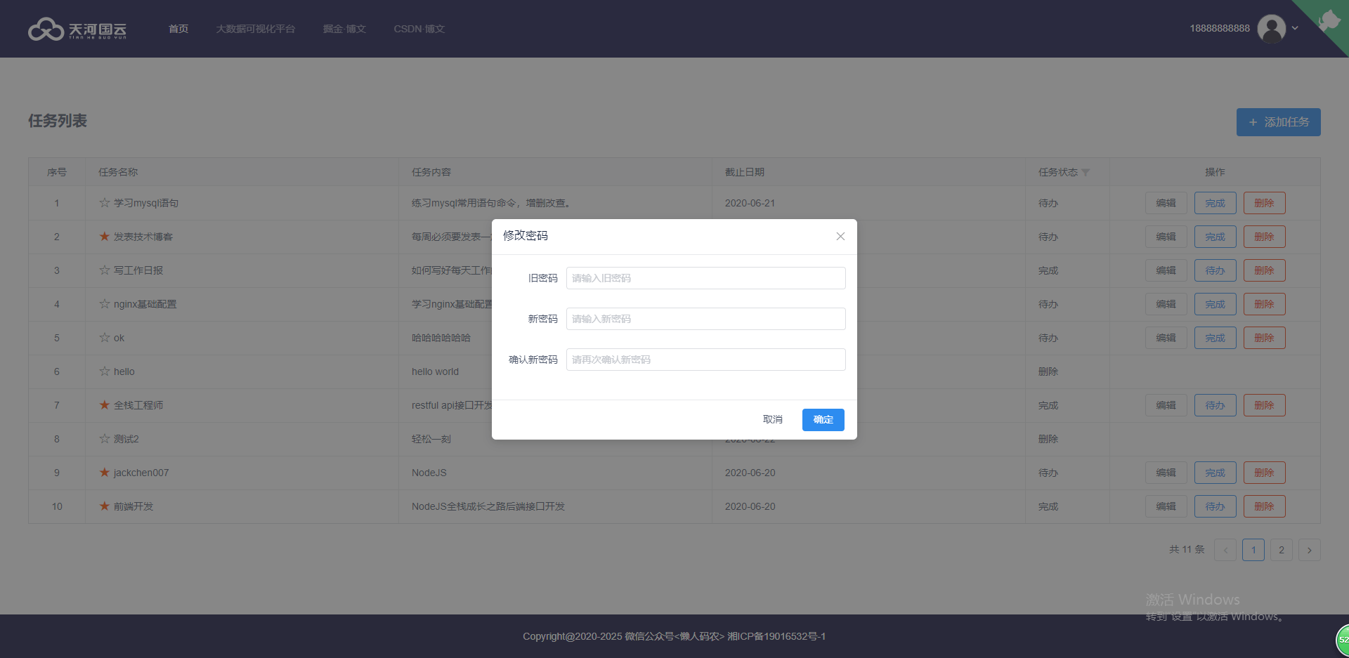Click 删除 for nginx基础配置 row
This screenshot has width=1349, height=658.
(1264, 304)
